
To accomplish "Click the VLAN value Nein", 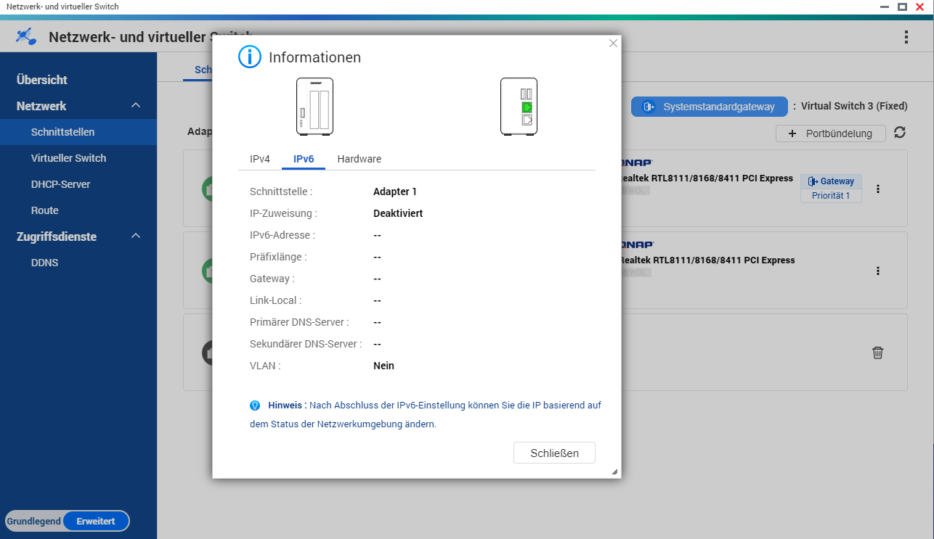I will pos(383,366).
